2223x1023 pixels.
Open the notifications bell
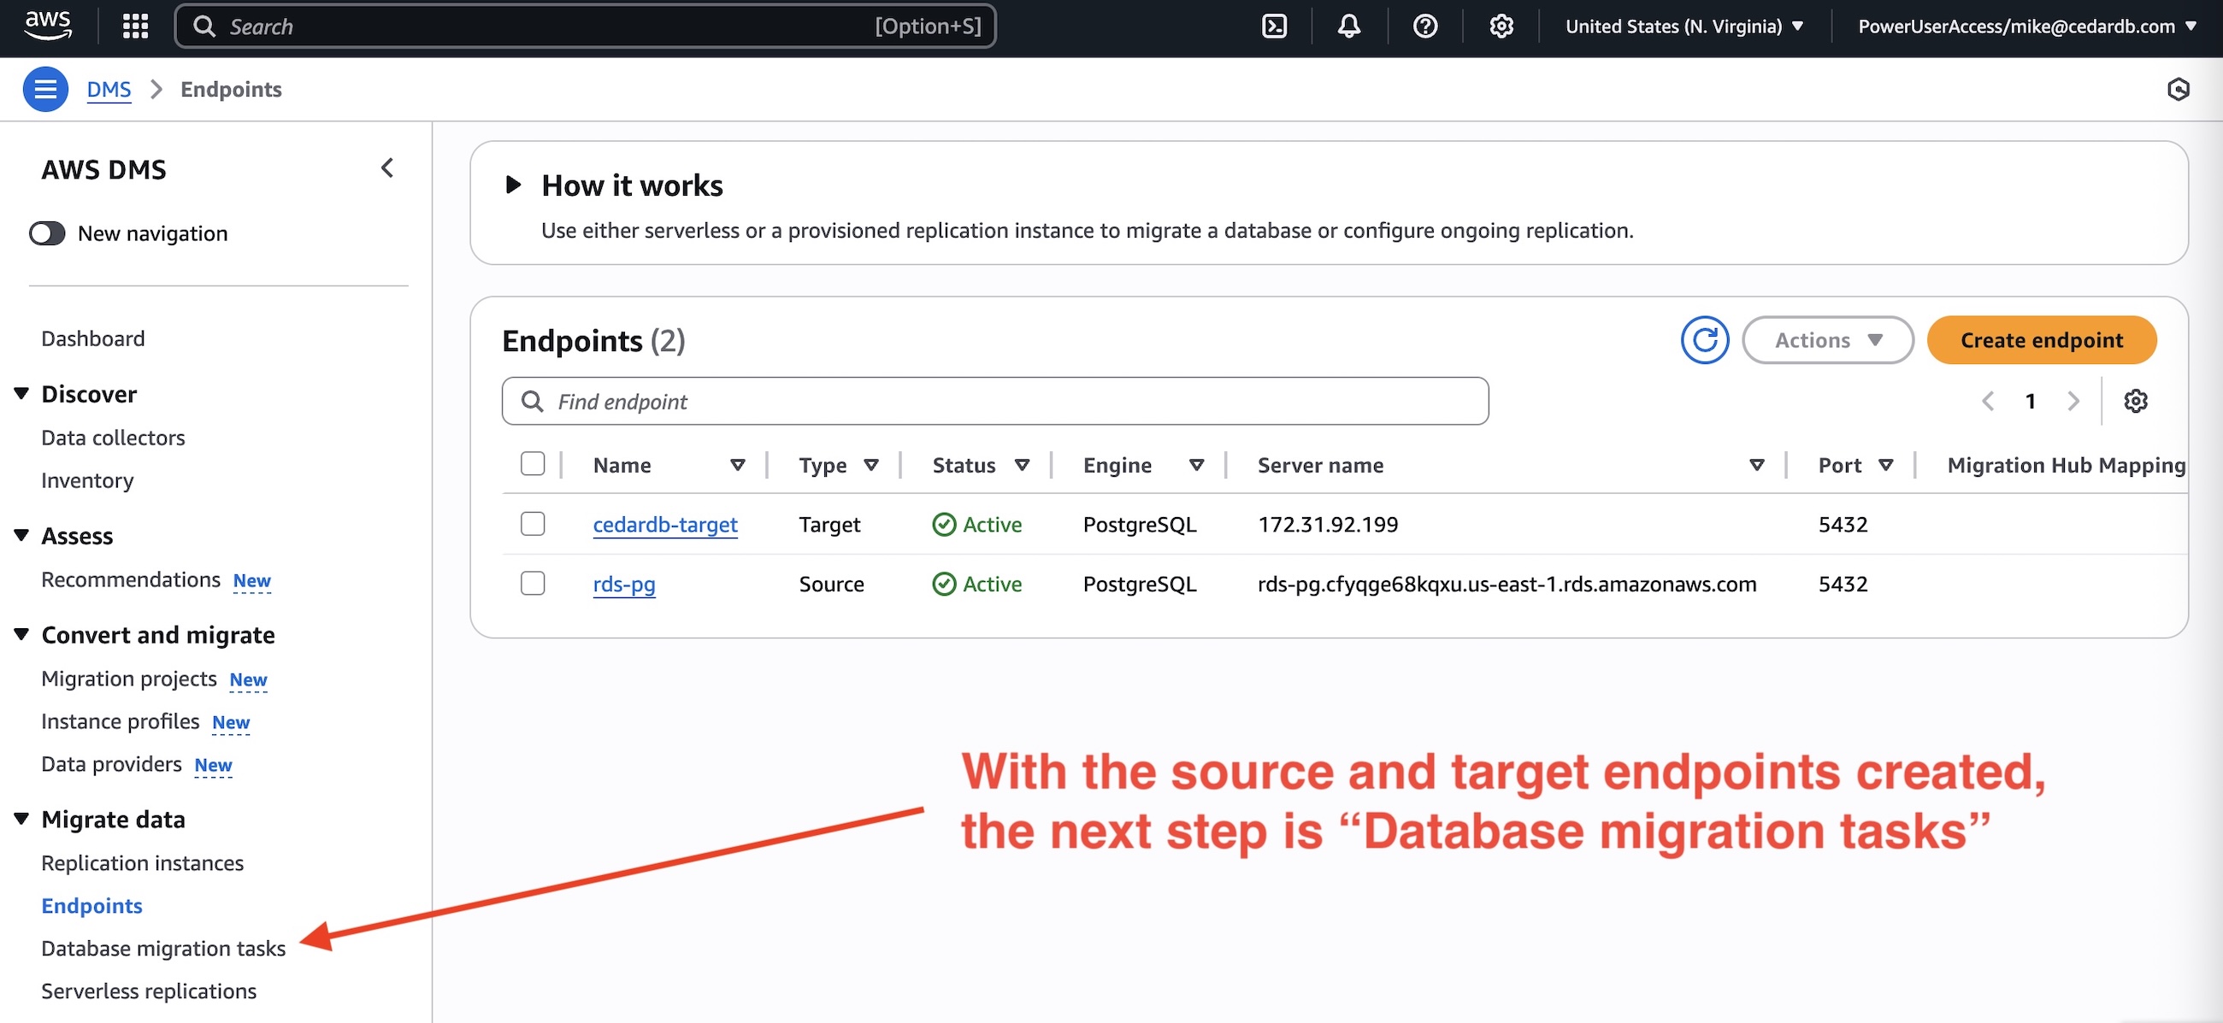tap(1348, 26)
